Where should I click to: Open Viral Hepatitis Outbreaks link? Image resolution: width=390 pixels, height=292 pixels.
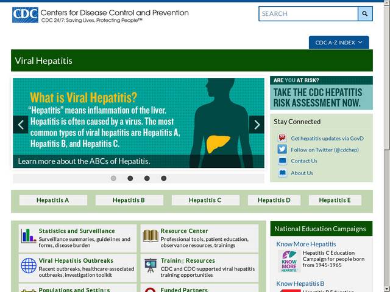pyautogui.click(x=76, y=261)
